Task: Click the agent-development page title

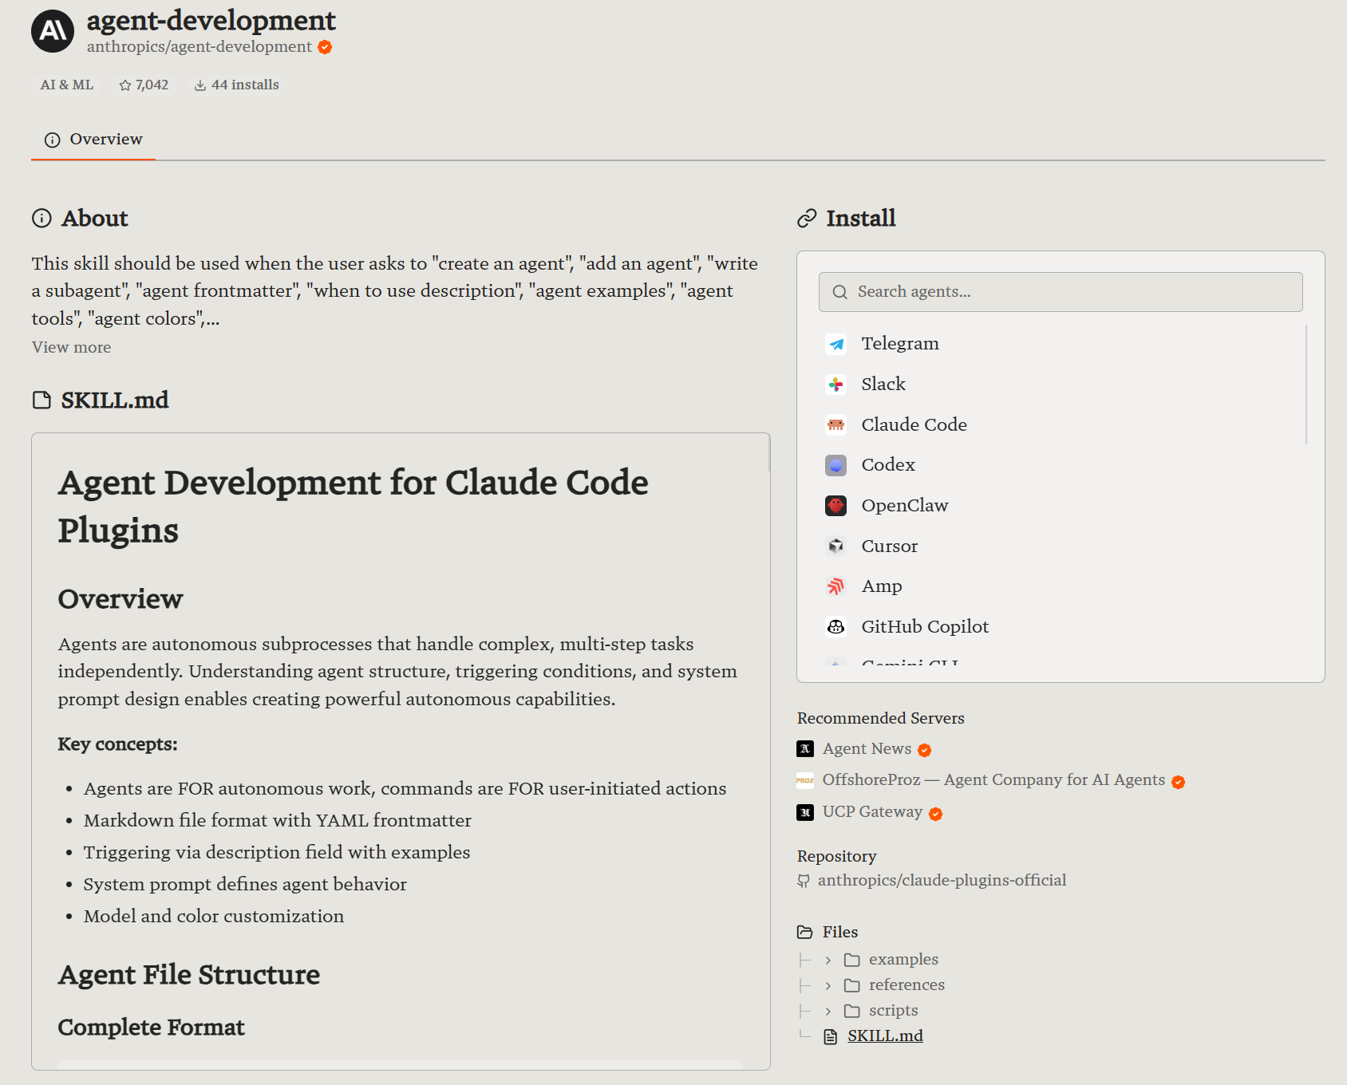Action: (x=211, y=20)
